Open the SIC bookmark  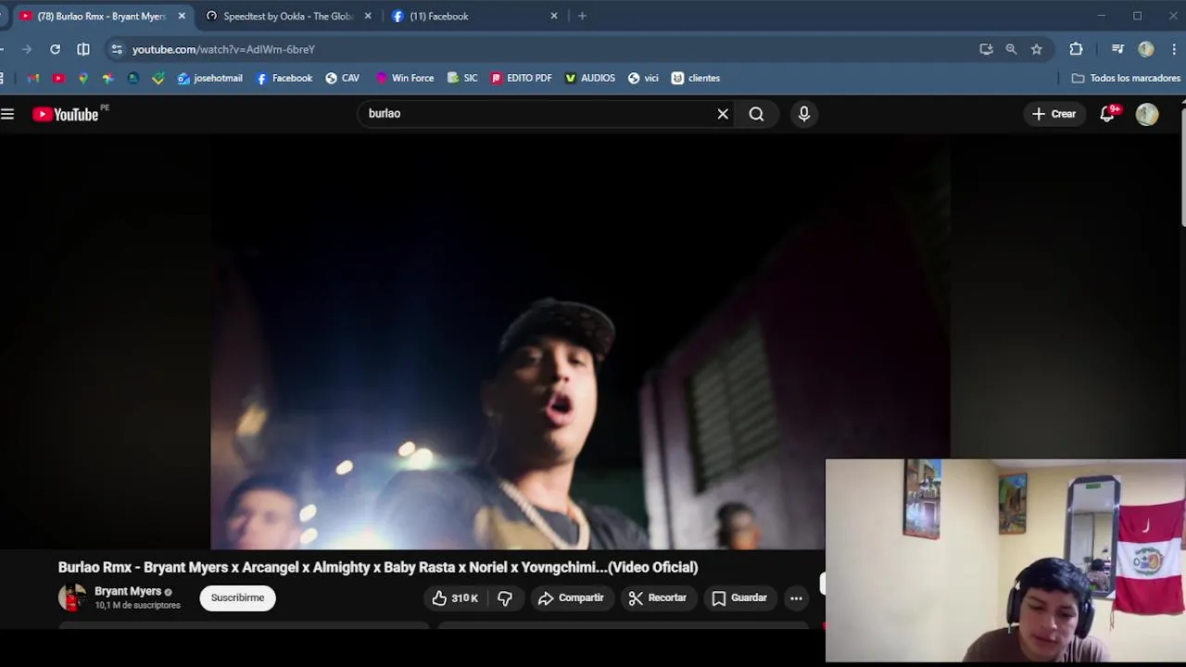pyautogui.click(x=462, y=78)
